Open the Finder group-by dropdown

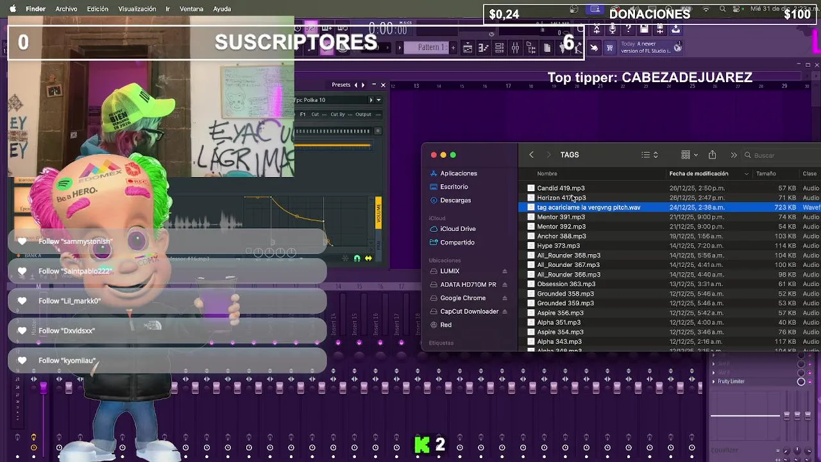690,155
